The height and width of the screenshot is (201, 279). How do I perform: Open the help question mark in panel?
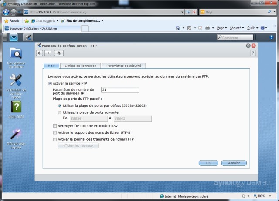[253, 53]
